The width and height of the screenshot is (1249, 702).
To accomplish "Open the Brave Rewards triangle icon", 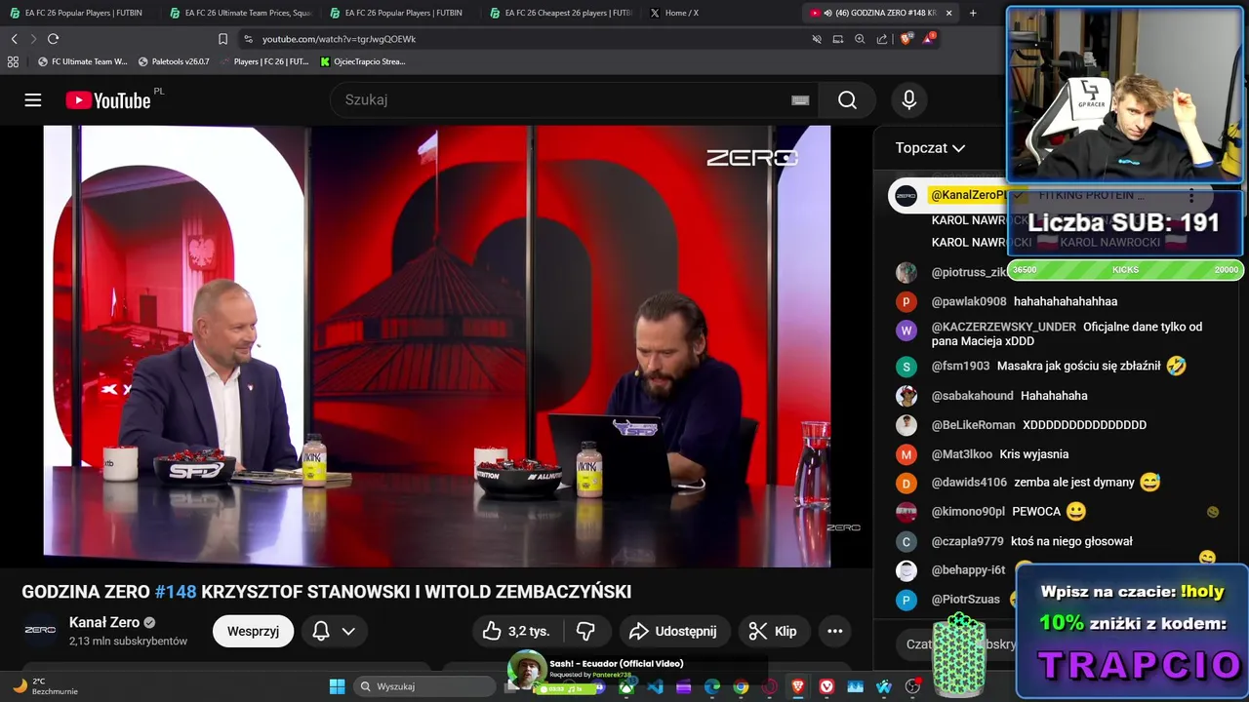I will (928, 39).
